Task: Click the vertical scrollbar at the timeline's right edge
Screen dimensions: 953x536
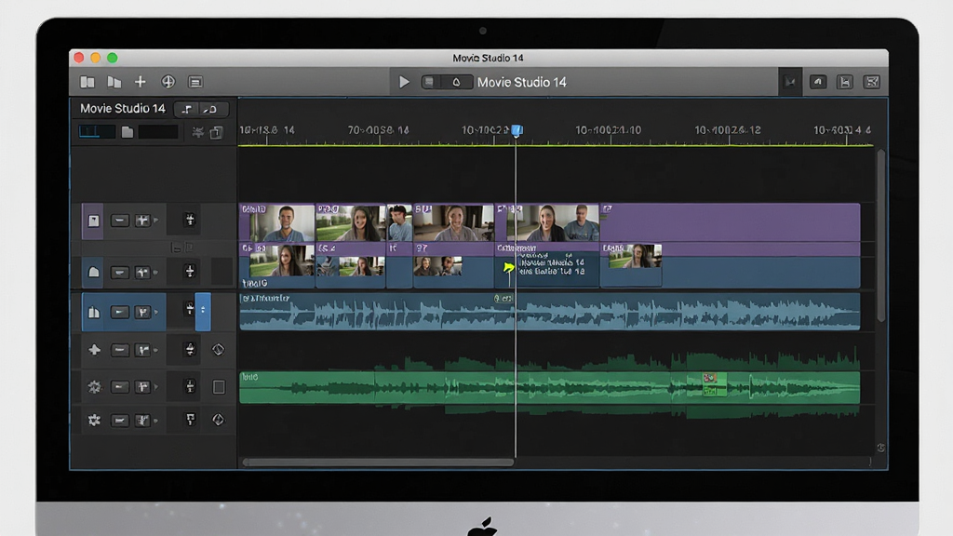Action: [881, 235]
